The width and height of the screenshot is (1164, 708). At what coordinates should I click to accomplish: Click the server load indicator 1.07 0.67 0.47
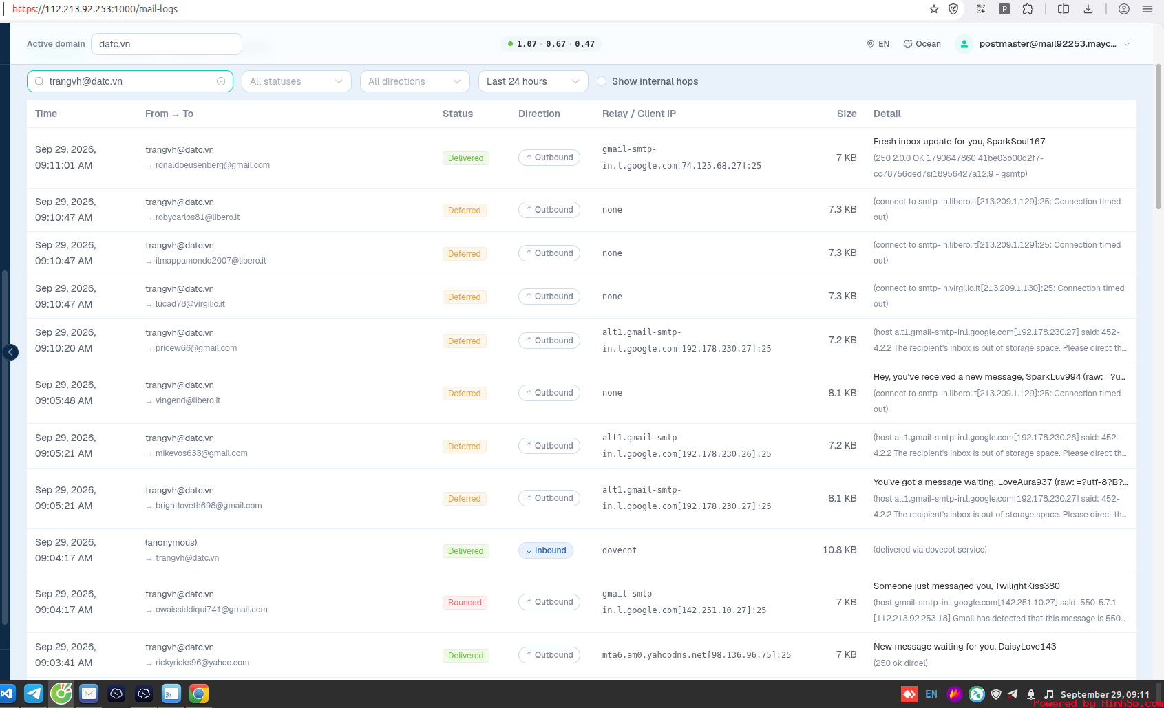pos(551,44)
